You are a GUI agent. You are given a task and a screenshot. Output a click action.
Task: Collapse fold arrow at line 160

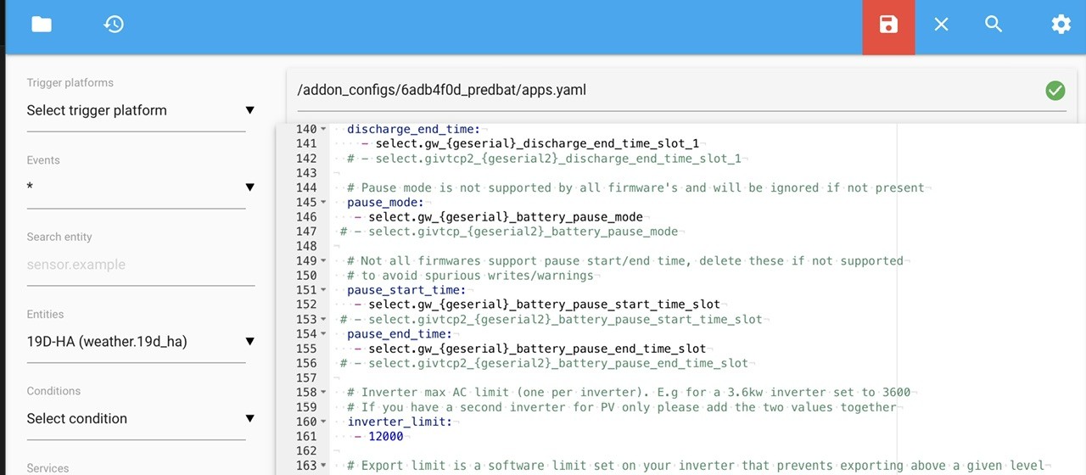[323, 422]
